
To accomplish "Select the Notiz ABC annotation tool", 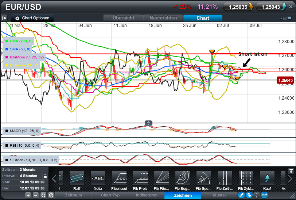I will 98,181.
